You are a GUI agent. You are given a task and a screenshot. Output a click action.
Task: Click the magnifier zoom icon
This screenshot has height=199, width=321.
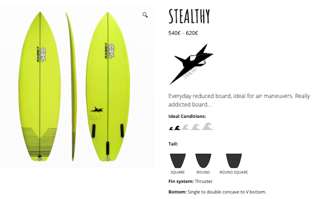click(x=145, y=15)
